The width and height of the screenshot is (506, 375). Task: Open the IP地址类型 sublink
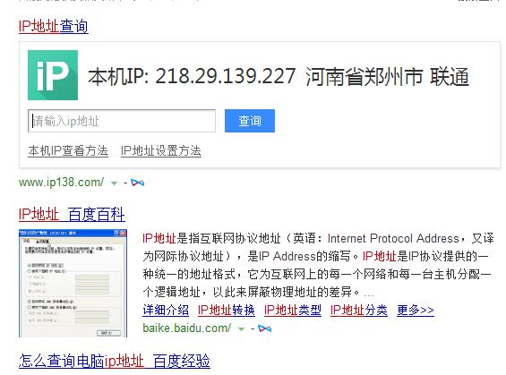click(293, 311)
